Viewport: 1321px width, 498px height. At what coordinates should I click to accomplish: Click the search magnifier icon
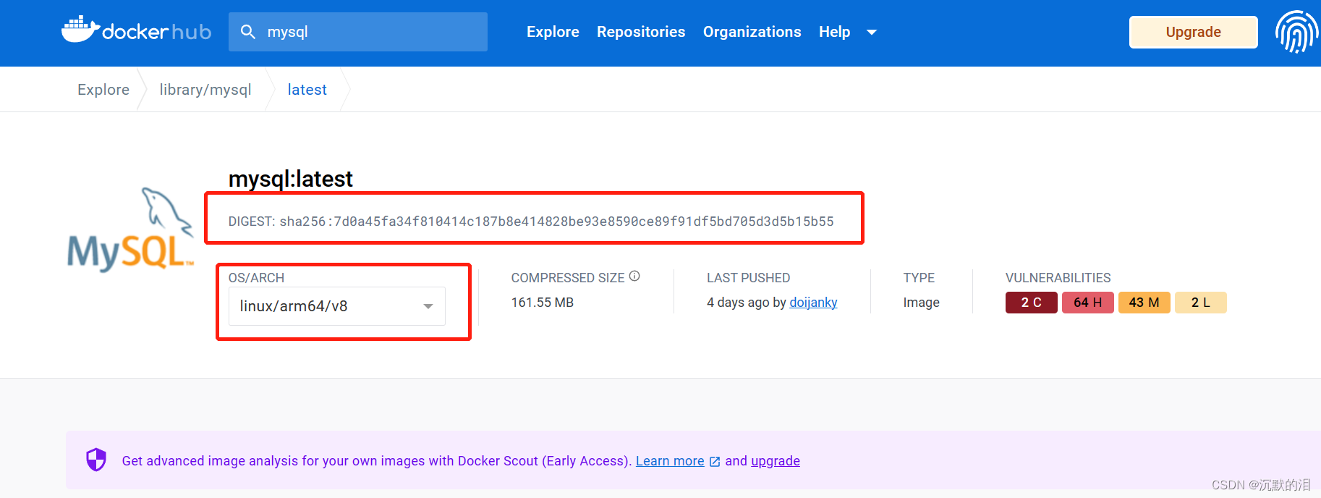pyautogui.click(x=248, y=32)
